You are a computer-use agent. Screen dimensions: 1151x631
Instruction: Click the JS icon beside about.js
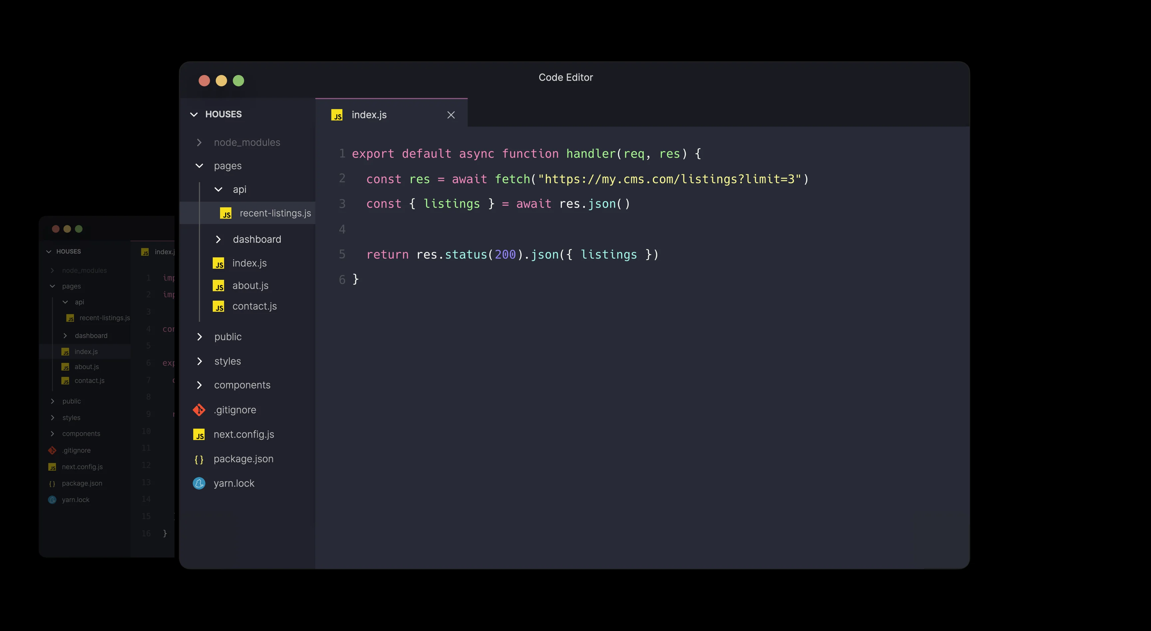pos(218,286)
